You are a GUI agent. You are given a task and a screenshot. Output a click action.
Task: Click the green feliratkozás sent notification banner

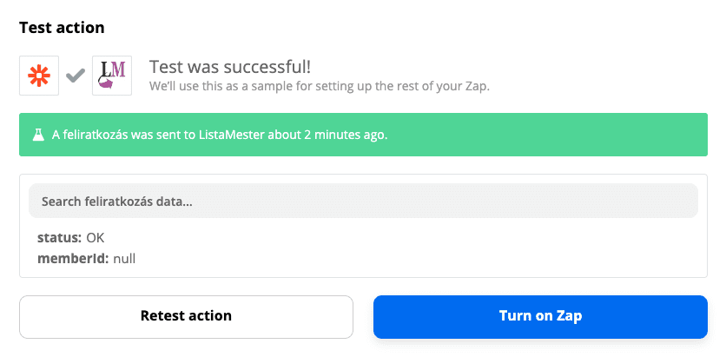tap(363, 135)
